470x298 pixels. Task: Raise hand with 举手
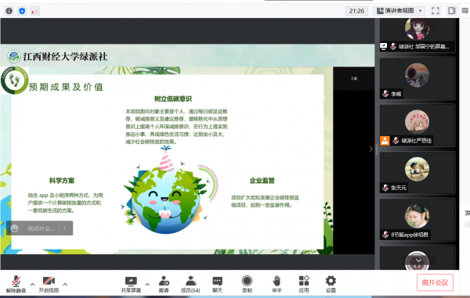pos(277,284)
